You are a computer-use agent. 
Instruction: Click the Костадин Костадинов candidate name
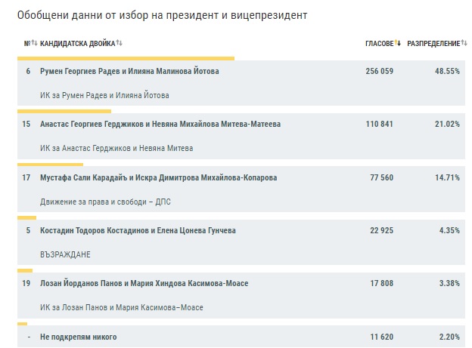[x=136, y=229]
